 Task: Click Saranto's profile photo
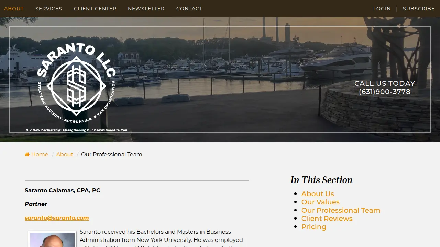tap(52, 239)
